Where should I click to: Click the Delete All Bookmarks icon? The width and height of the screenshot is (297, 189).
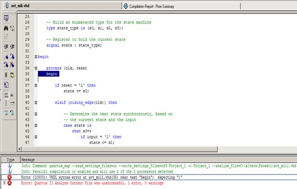13,65
